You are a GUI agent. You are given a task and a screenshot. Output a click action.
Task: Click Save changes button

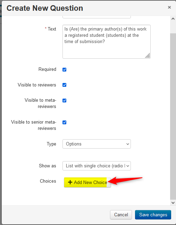pos(153,215)
